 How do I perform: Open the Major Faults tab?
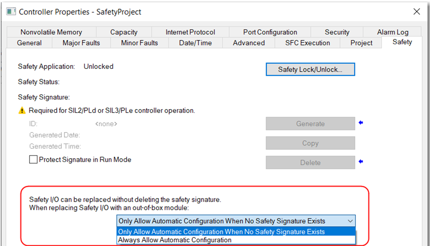81,43
